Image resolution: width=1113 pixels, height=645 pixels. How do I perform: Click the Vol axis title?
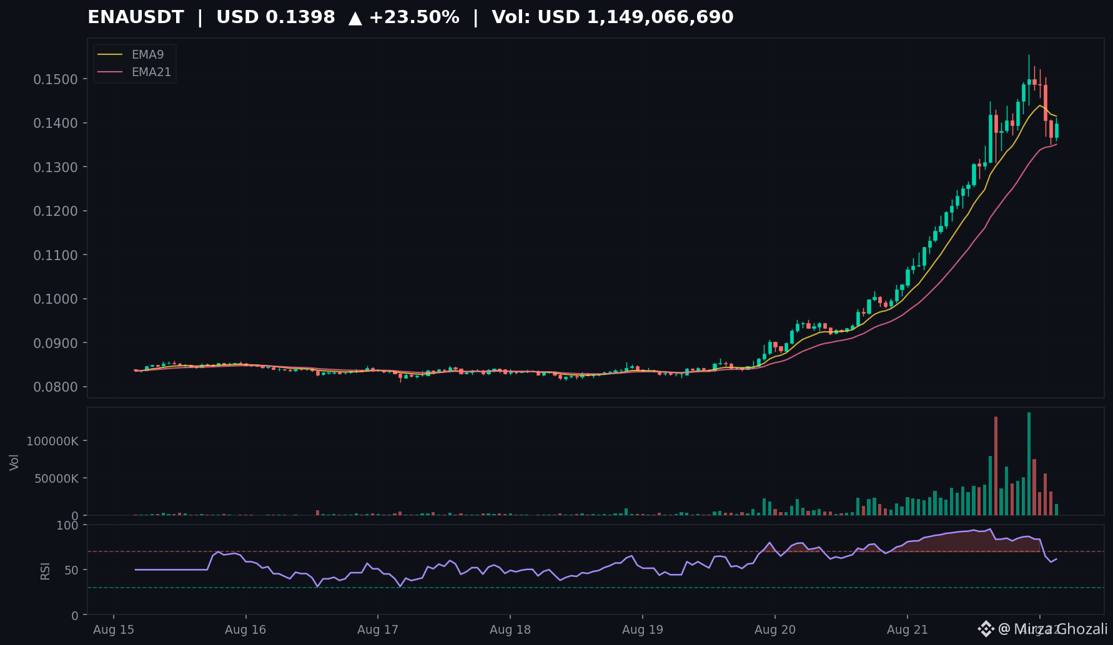[x=14, y=462]
